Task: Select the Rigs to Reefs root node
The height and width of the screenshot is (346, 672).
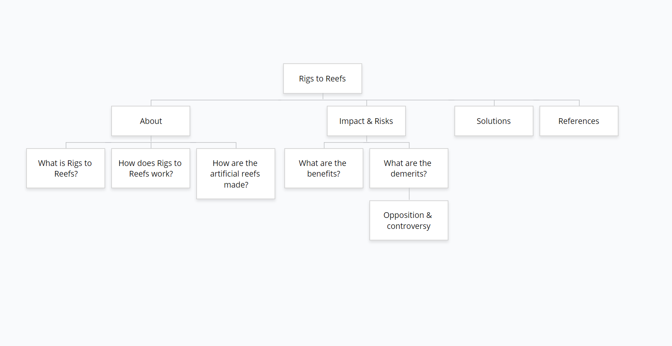Action: click(322, 78)
